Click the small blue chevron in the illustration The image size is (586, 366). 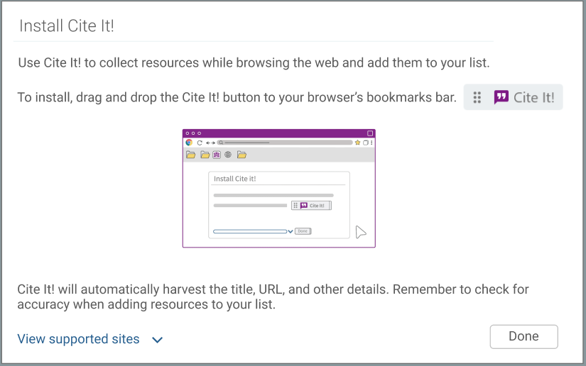(290, 231)
